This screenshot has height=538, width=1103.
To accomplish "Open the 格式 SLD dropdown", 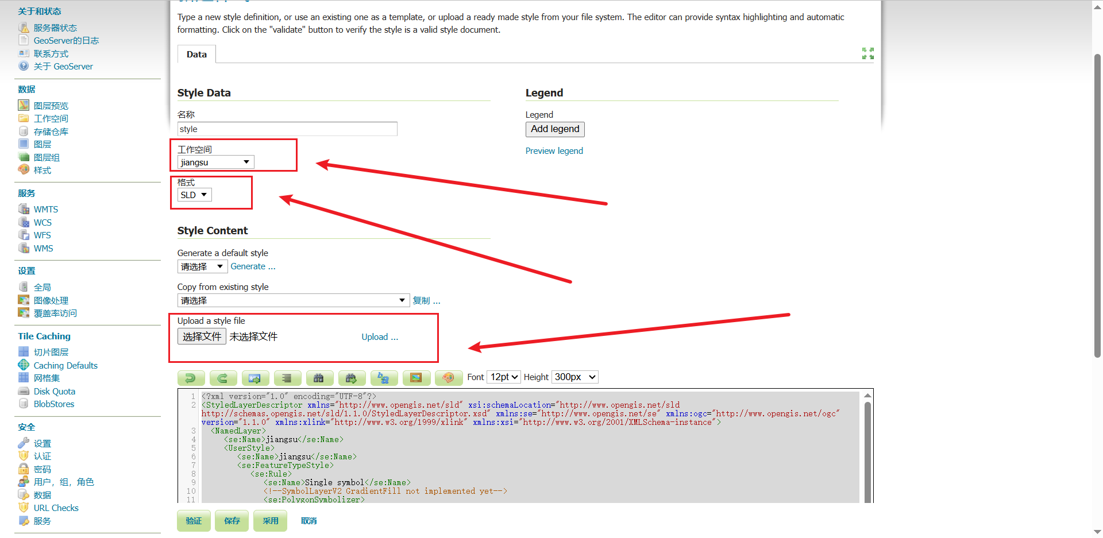I will 195,195.
